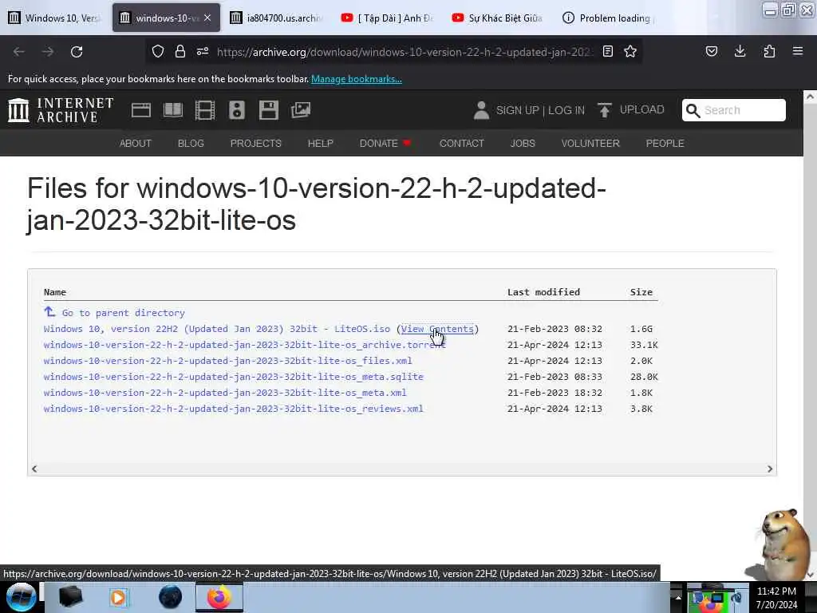Click the SIGN UP link
Screen dimensions: 817x613
517,110
